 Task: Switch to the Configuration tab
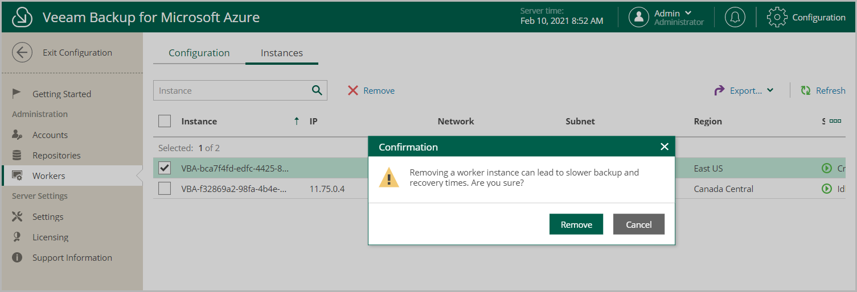pos(199,53)
